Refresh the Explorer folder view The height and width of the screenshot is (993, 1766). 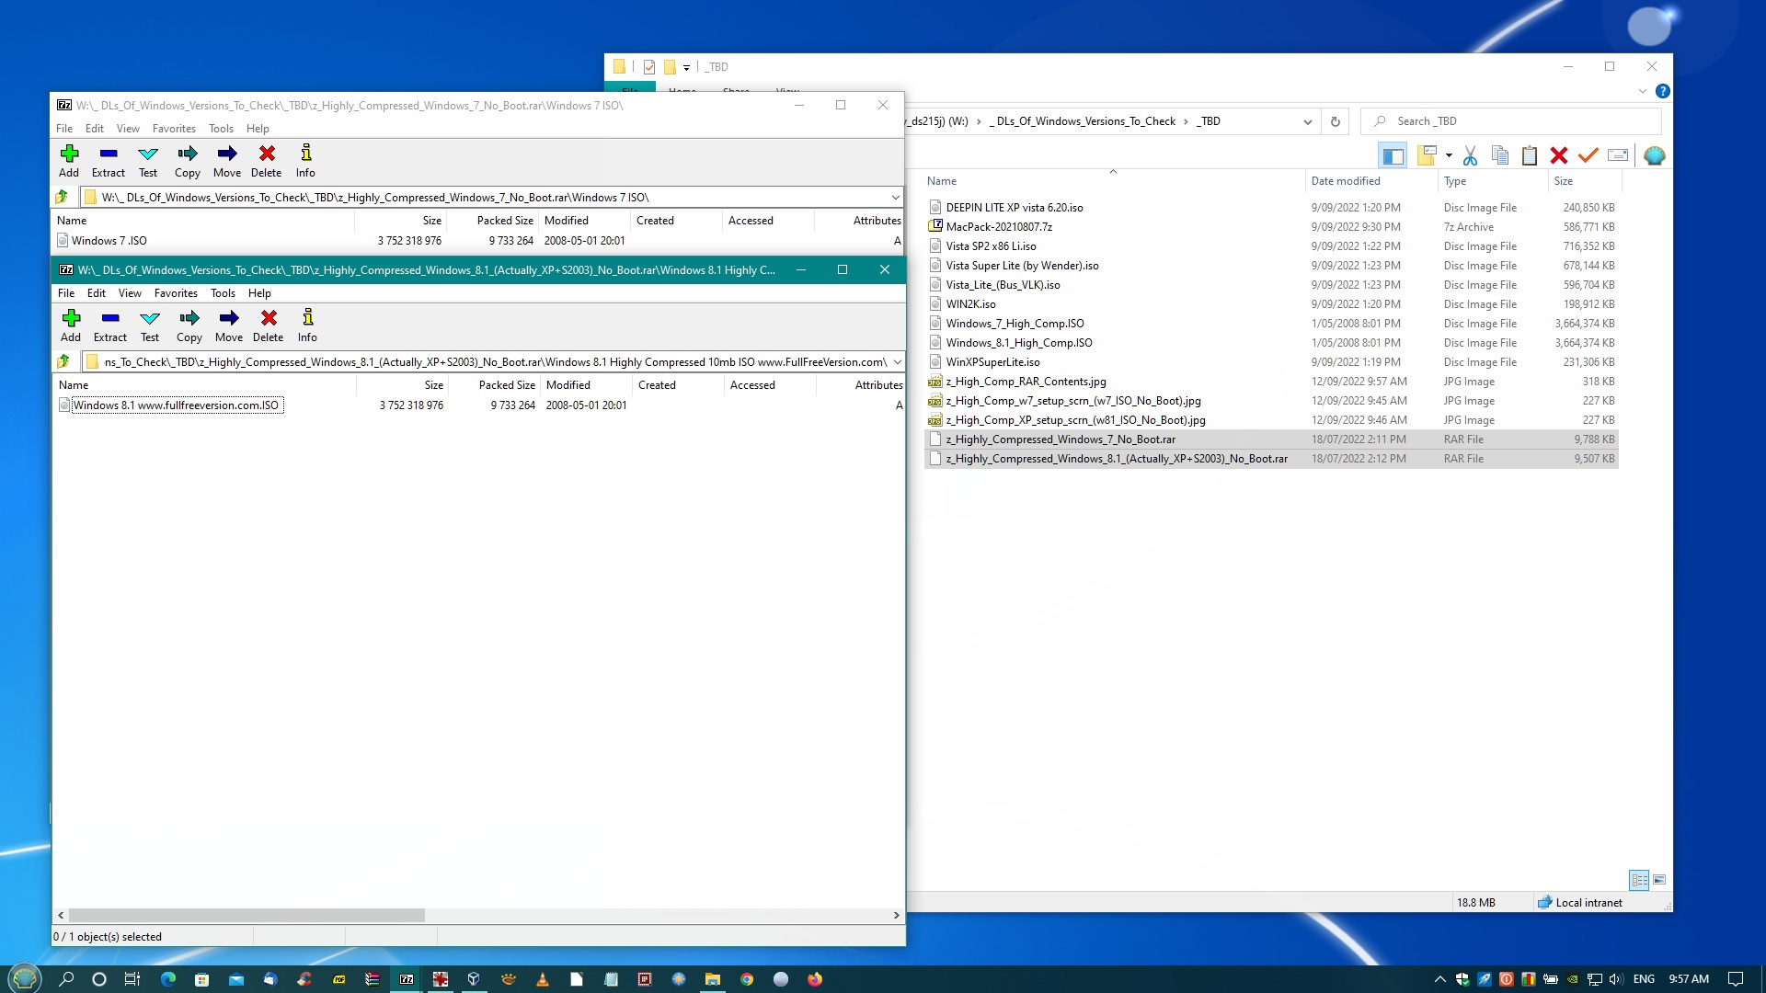pyautogui.click(x=1336, y=121)
